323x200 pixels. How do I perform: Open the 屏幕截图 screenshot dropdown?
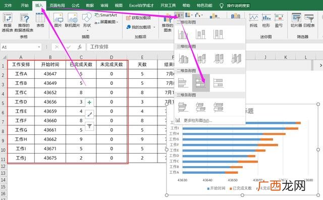coord(106,22)
